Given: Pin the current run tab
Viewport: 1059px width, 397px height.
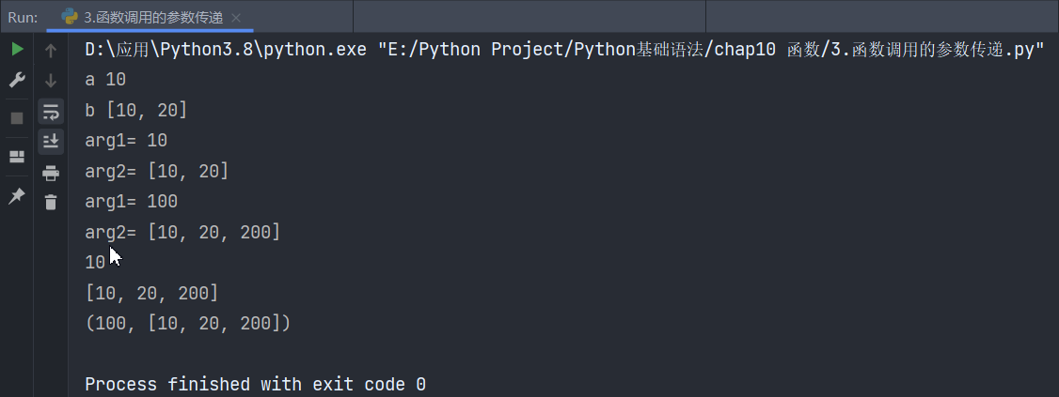Looking at the screenshot, I should click(x=16, y=196).
